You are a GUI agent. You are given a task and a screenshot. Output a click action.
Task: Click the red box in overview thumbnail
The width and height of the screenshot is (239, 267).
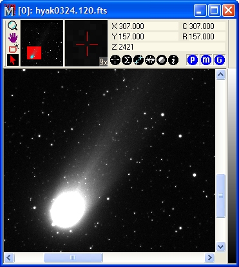34,53
